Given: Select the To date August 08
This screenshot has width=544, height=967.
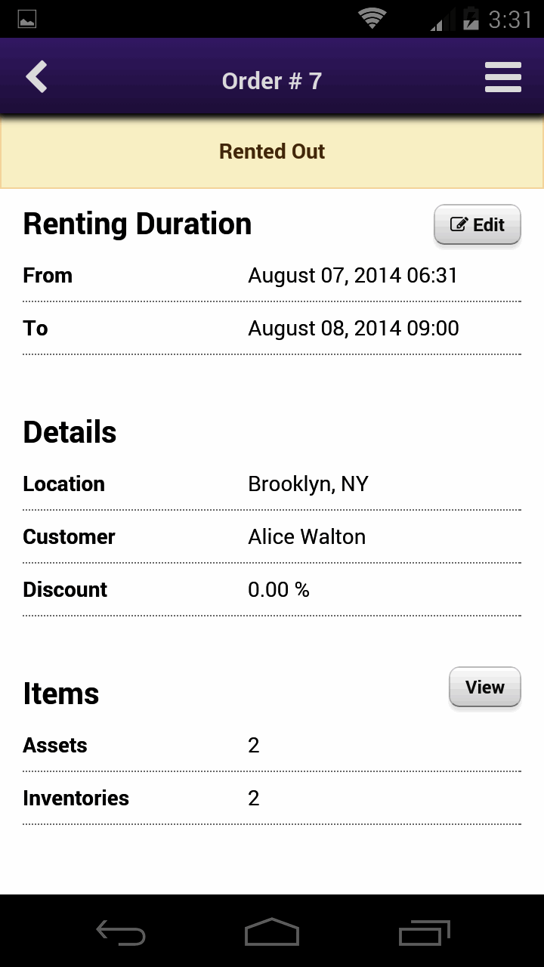Looking at the screenshot, I should [x=353, y=329].
